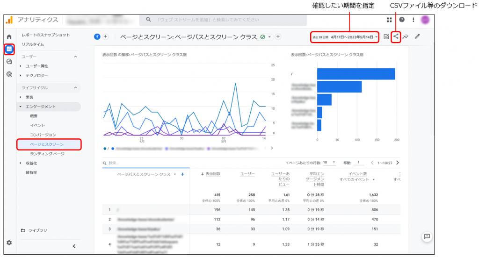The width and height of the screenshot is (479, 257).
Task: Open the Reports icon in left rail
Action: pos(9,49)
